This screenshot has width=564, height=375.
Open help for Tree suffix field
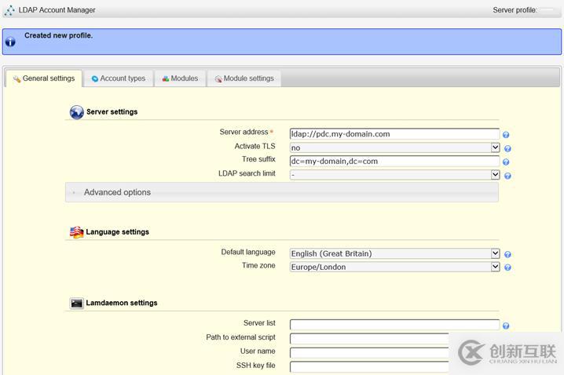[x=506, y=162]
